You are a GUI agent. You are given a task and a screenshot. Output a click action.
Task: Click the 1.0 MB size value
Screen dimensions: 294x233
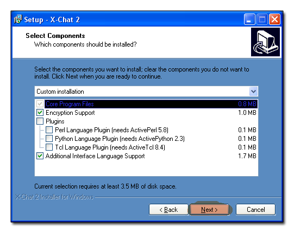[247, 113]
